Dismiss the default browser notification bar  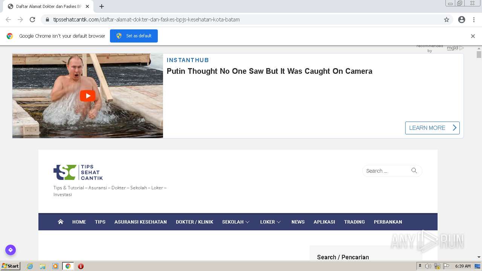pos(473,36)
